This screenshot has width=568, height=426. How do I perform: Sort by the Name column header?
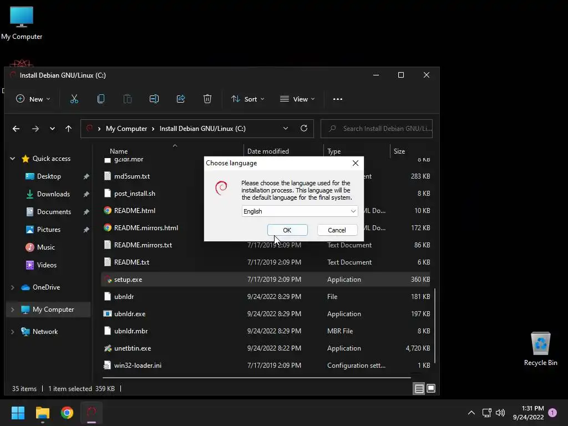pyautogui.click(x=119, y=151)
